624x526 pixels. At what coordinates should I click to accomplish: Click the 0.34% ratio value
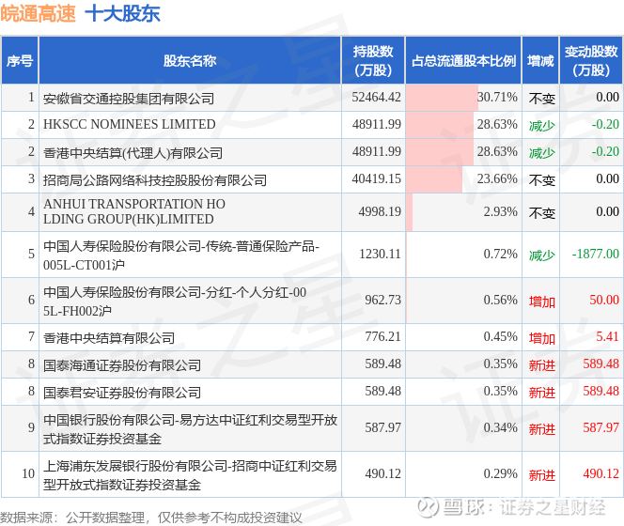500,427
